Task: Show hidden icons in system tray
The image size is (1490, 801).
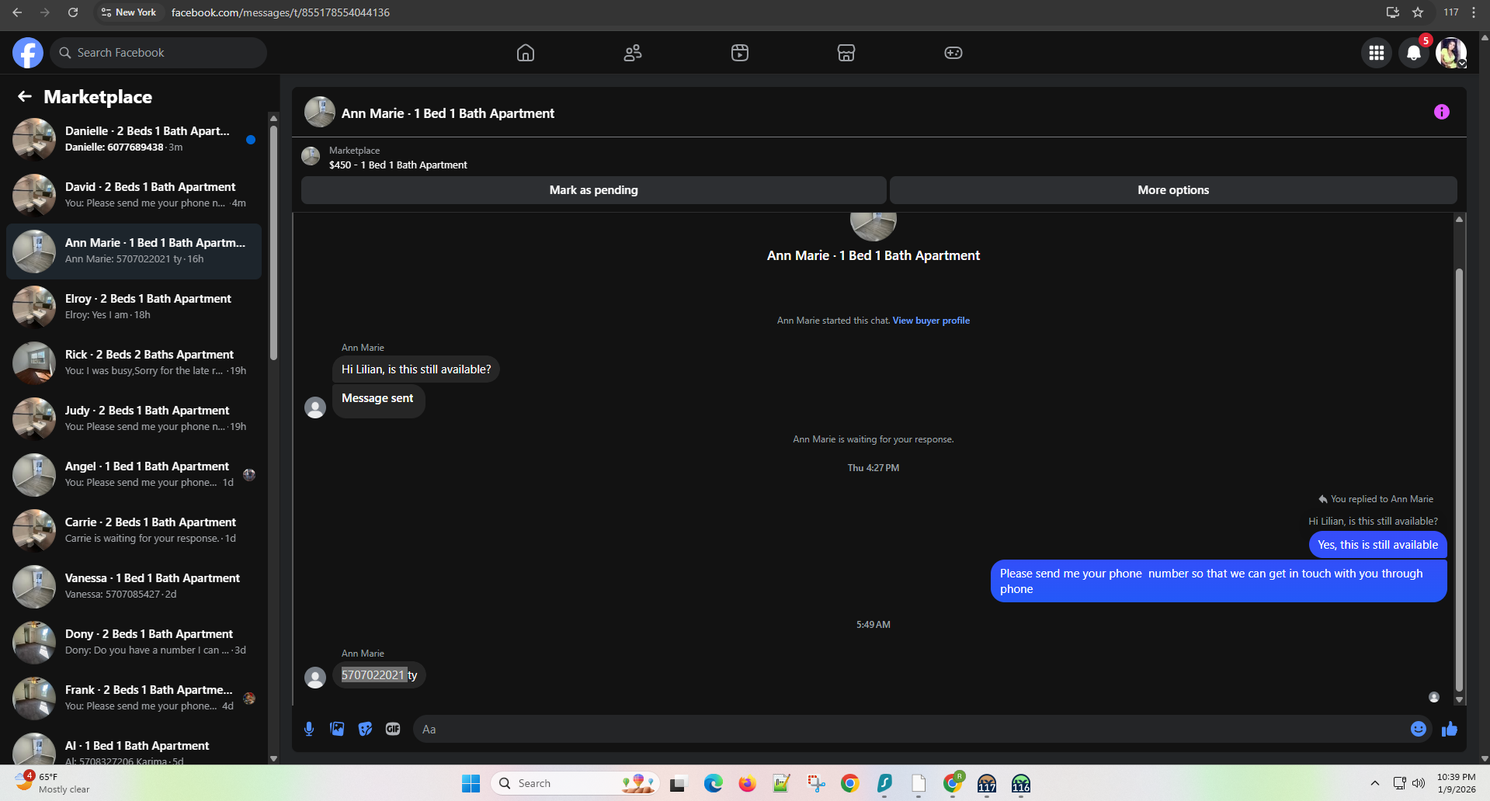Action: coord(1374,783)
